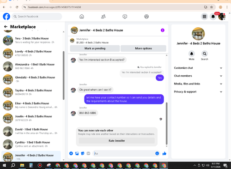Attach a photo using the image icon
The image size is (231, 169).
77,153
